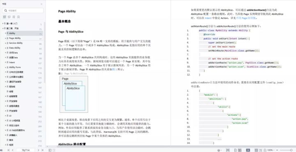The image size is (296, 152).
Task: Jump to last page arrow
Action: [x=42, y=150]
